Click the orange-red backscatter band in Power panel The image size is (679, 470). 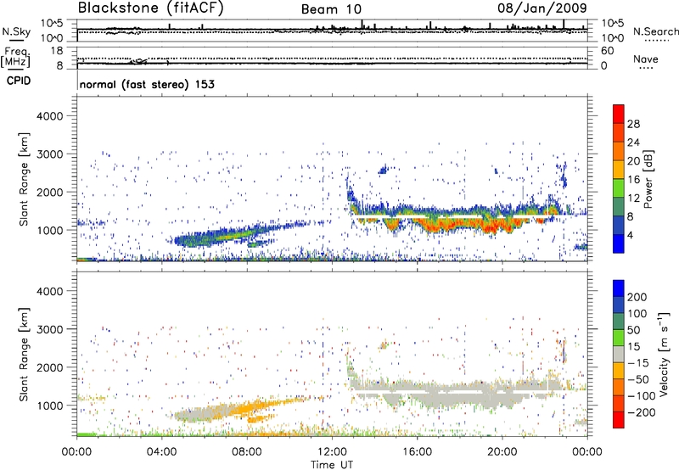click(x=470, y=224)
